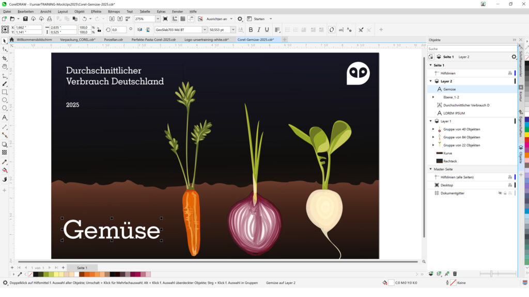Viewport: 529px width, 297px height.
Task: Add new document tab plus button
Action: point(285,39)
